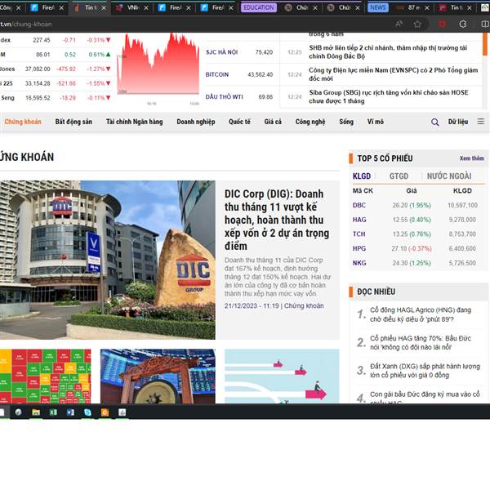Click the 16,595.52 index value cell
Screen dimensions: 490x490
coord(38,98)
